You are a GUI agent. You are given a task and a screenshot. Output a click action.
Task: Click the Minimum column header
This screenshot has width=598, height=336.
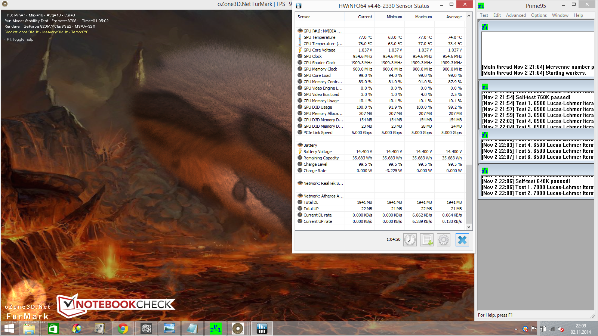(x=389, y=17)
